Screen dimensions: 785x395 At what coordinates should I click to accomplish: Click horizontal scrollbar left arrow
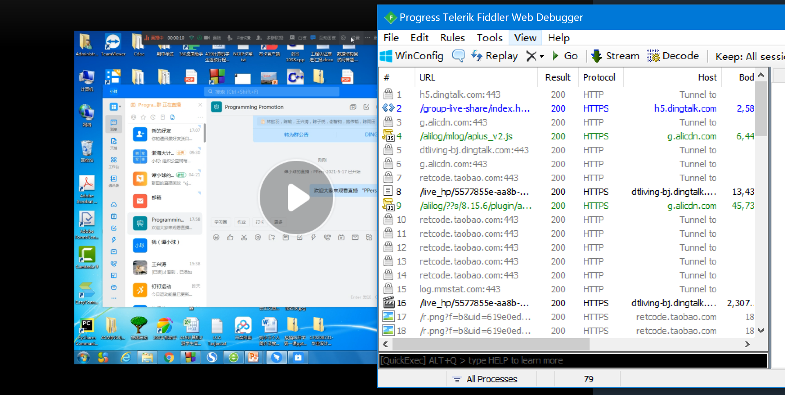click(385, 344)
